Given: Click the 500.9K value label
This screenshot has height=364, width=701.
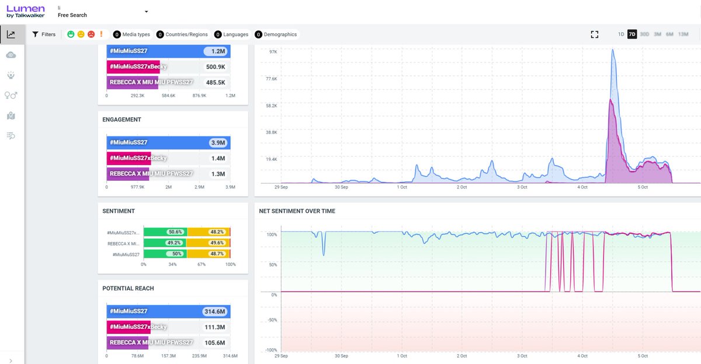Looking at the screenshot, I should 216,67.
